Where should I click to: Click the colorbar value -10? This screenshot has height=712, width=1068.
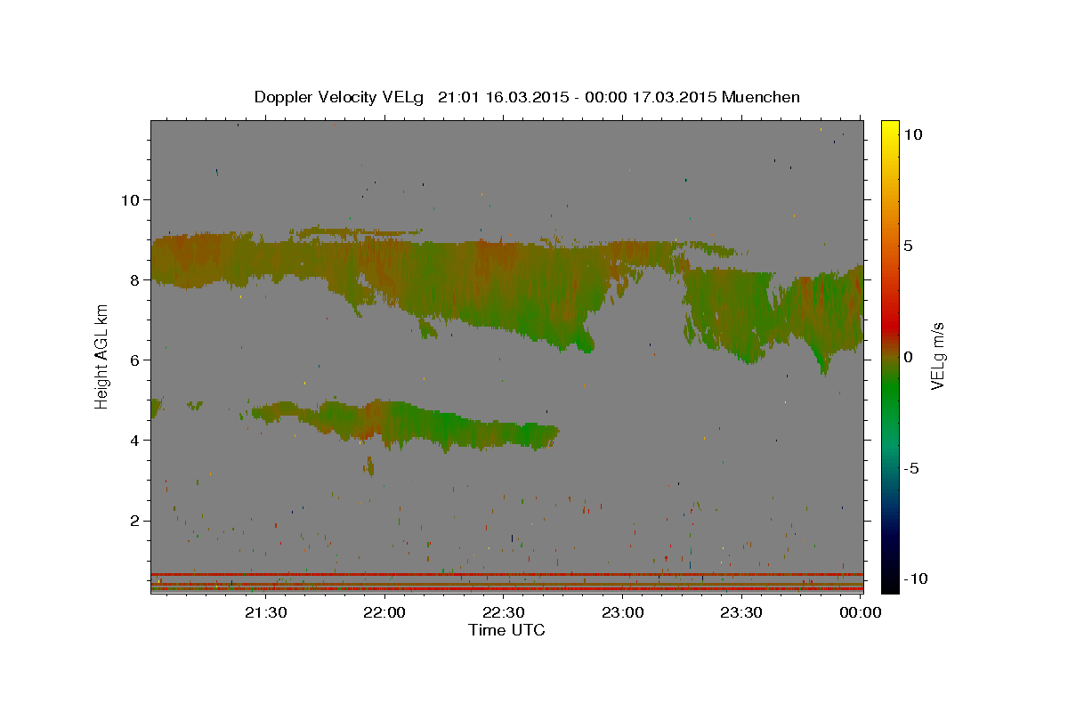pos(917,578)
